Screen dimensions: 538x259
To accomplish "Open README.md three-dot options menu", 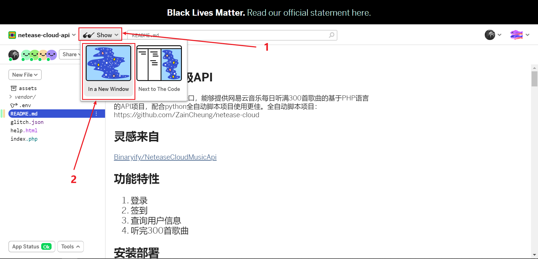I will click(x=96, y=114).
